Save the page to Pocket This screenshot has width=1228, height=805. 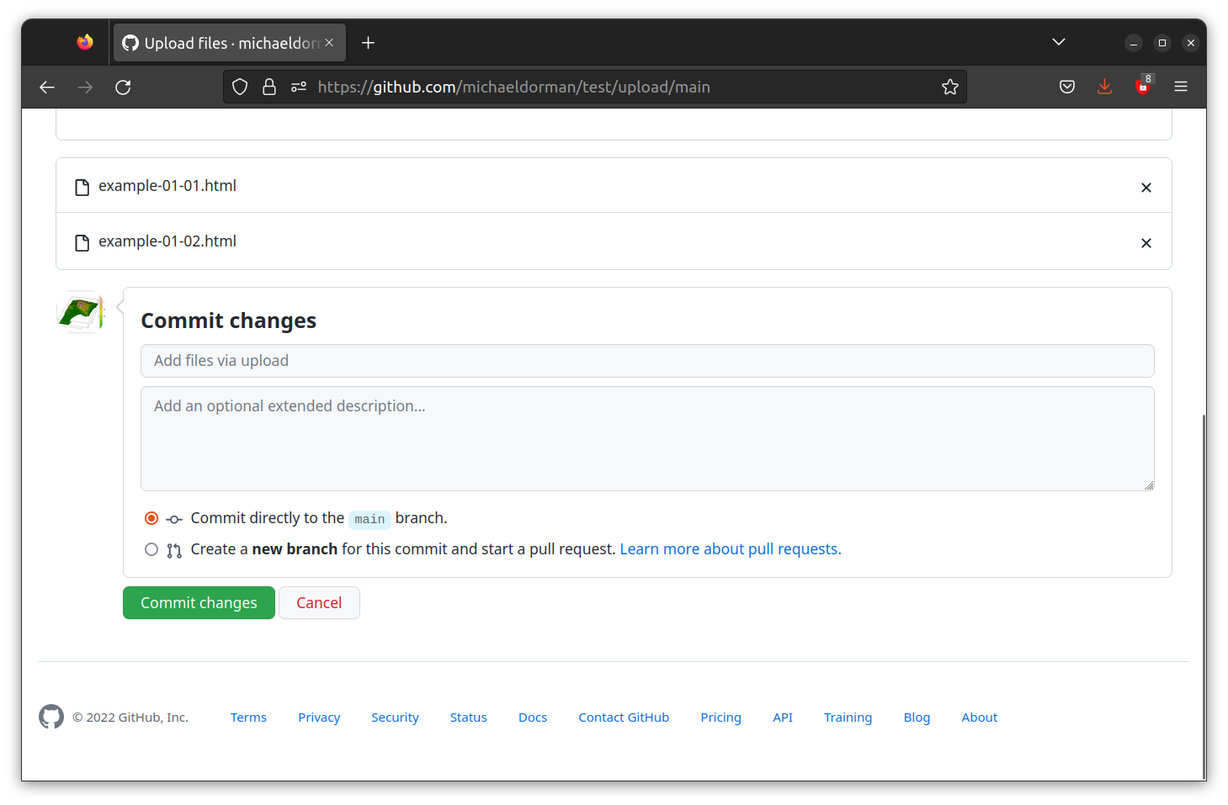pos(1066,87)
